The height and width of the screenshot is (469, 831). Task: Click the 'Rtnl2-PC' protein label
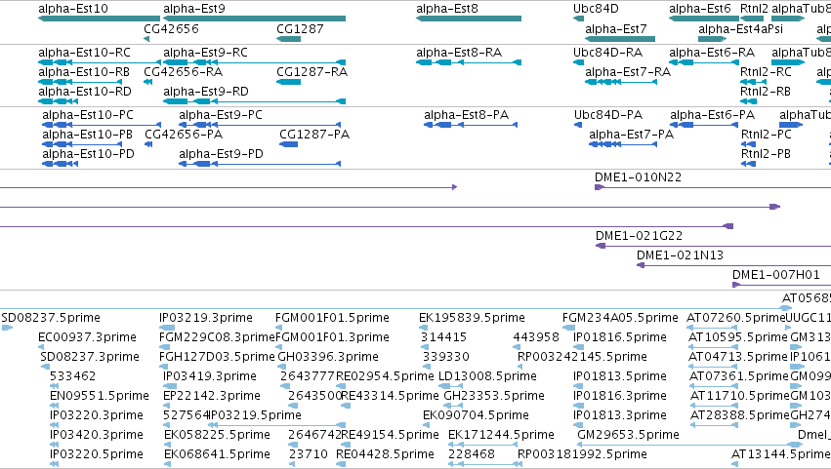[766, 135]
